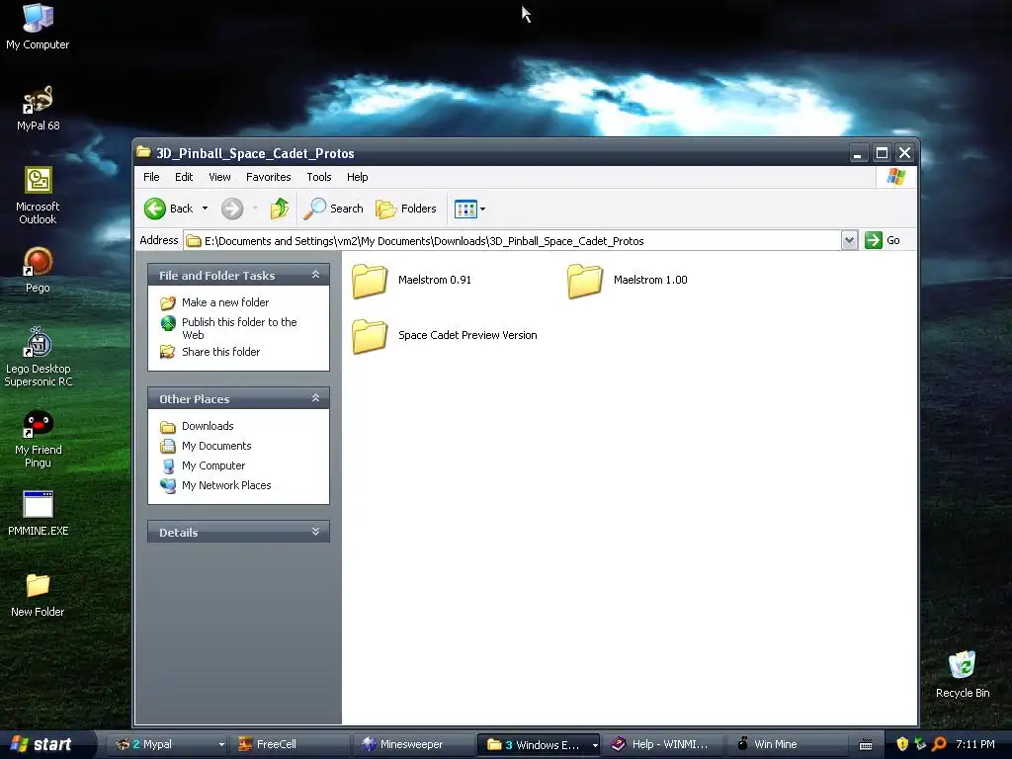1012x759 pixels.
Task: Open the Favorites menu
Action: (268, 177)
